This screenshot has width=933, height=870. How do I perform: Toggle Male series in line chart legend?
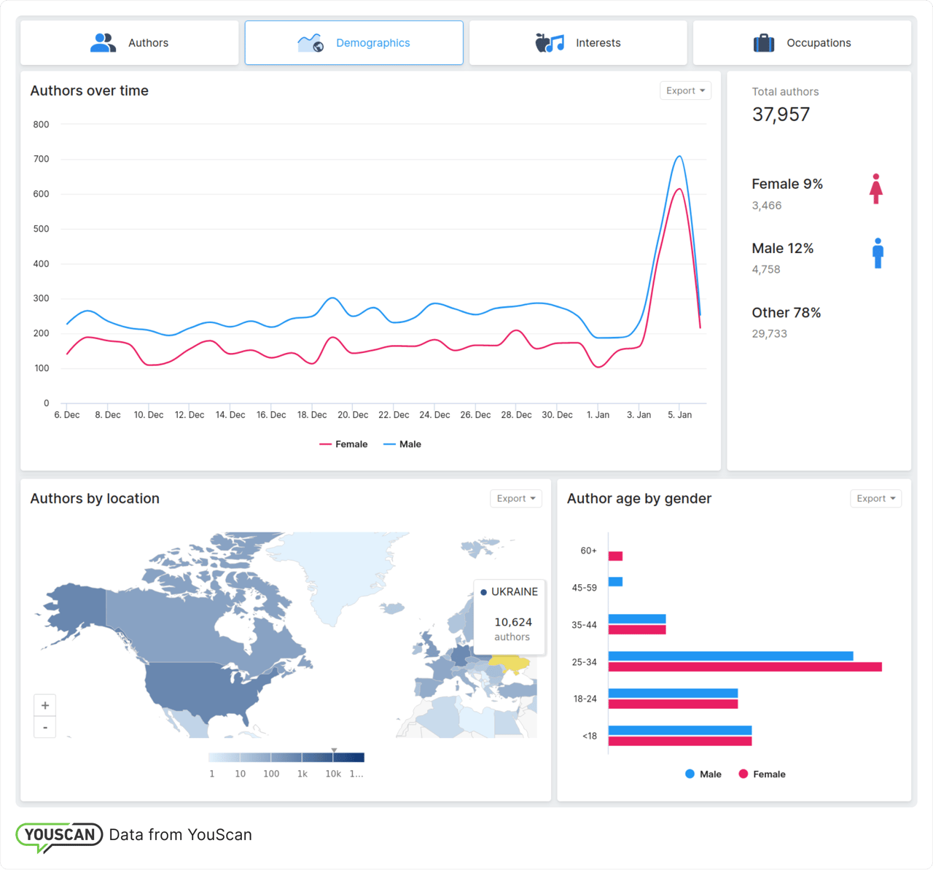pos(402,444)
